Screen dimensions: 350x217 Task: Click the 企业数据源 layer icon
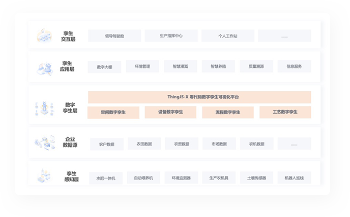(44, 142)
